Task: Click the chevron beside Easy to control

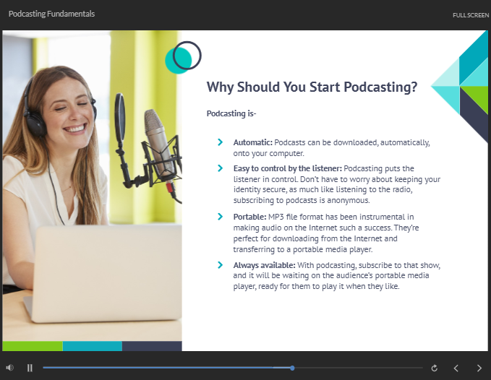Action: 220,168
